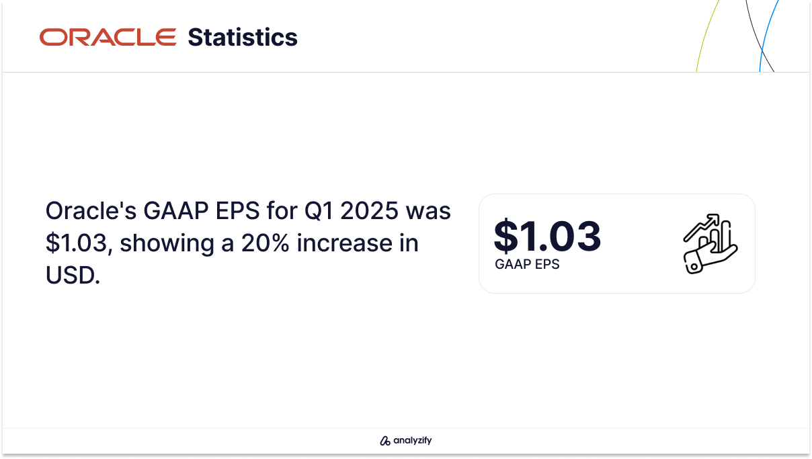Click the growth chart hand icon
The height and width of the screenshot is (459, 812).
[x=710, y=243]
